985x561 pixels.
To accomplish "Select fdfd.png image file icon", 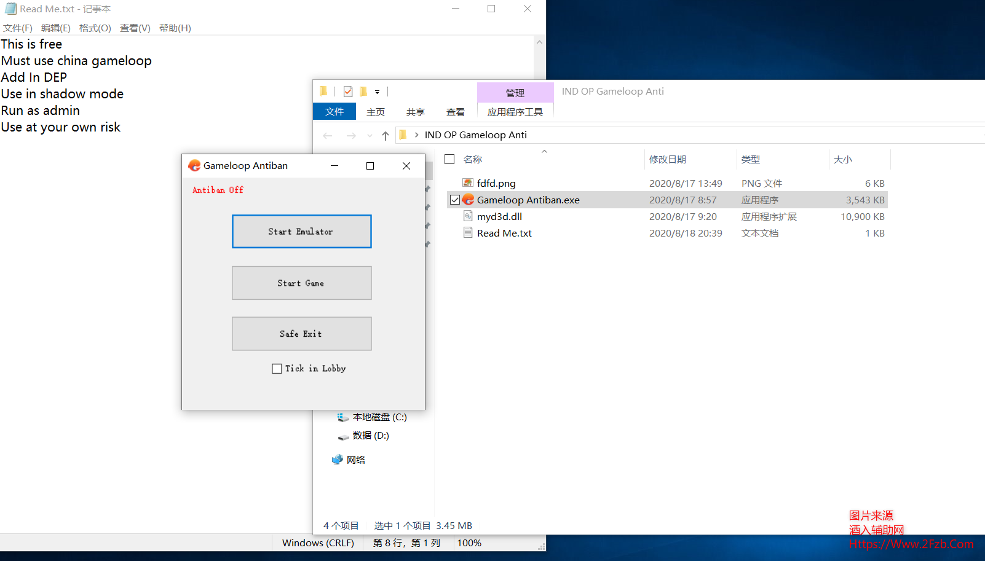I will coord(468,182).
